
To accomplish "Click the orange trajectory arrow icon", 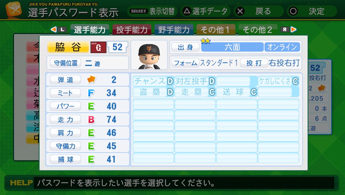I will (x=92, y=80).
